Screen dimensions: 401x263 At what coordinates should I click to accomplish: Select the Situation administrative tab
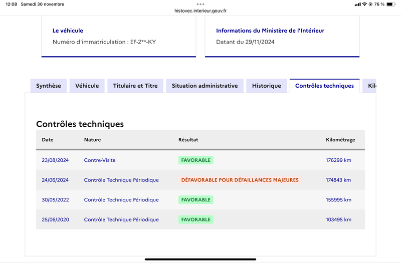coord(205,86)
